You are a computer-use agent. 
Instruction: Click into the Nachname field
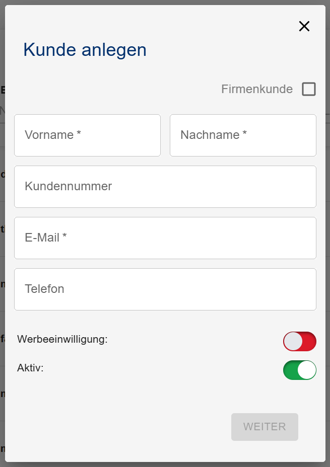click(x=243, y=135)
